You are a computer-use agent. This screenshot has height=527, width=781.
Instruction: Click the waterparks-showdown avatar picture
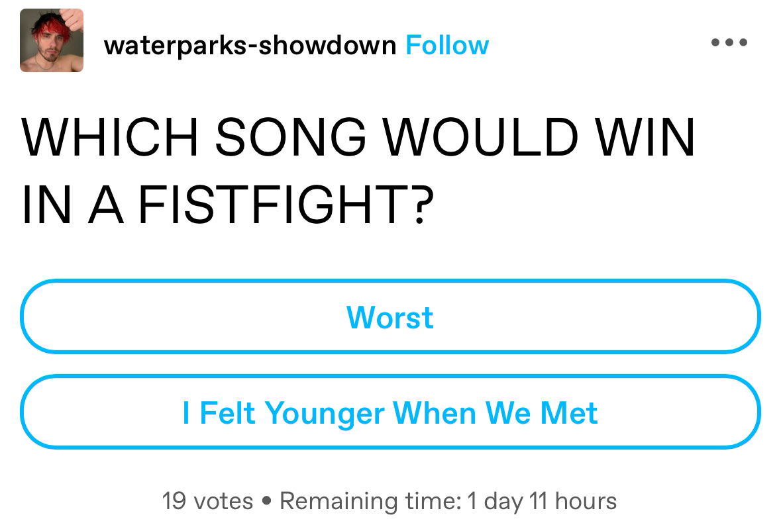[x=52, y=40]
